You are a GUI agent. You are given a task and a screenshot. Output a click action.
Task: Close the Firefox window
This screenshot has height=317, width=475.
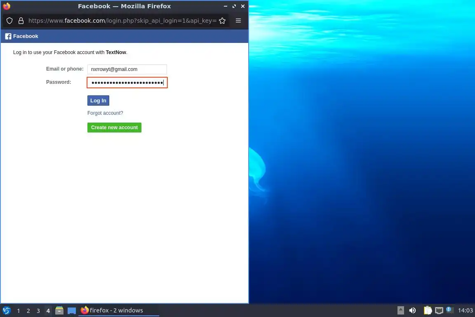242,6
